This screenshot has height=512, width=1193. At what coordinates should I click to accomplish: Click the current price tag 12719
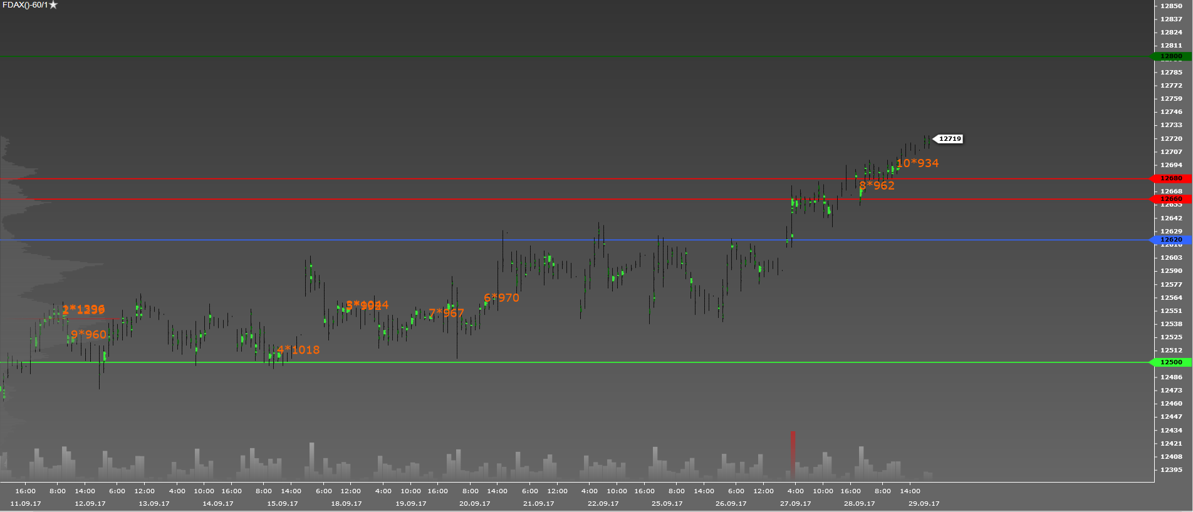[x=949, y=139]
